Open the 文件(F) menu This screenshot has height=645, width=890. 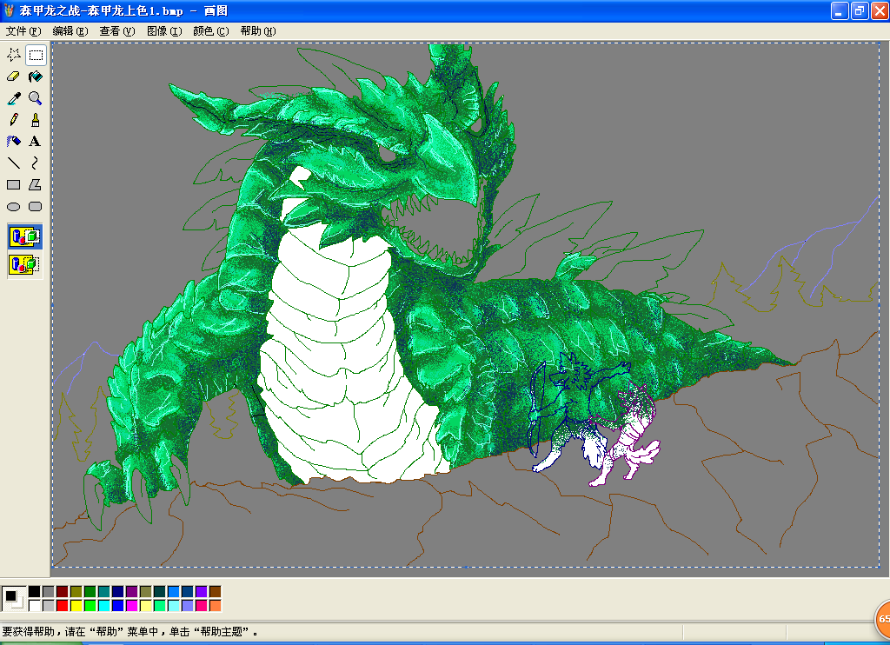pyautogui.click(x=23, y=31)
